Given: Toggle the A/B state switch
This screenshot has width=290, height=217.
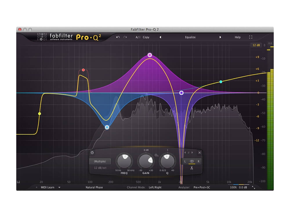Looking at the screenshot, I should 138,37.
